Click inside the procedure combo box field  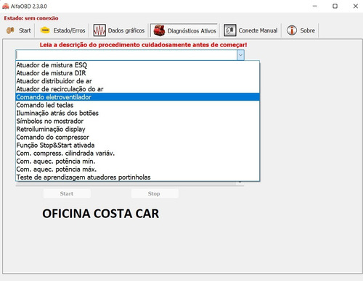pyautogui.click(x=126, y=55)
